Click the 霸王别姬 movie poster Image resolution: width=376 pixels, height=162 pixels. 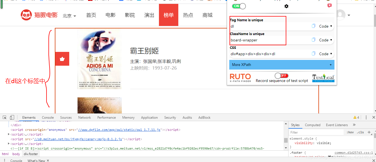[100, 59]
